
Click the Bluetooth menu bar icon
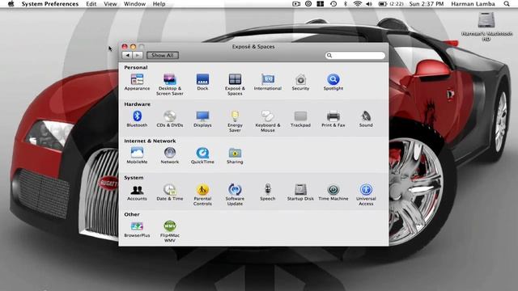[x=346, y=4]
